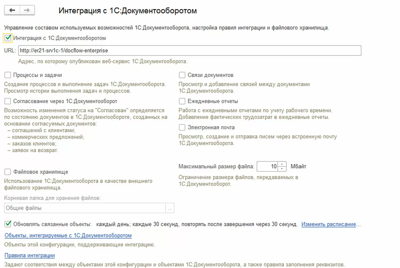This screenshot has height=268, width=400.
Task: Click the description Объекты этой конфигурации, поддерживающие интеграцию
Action: click(x=79, y=245)
